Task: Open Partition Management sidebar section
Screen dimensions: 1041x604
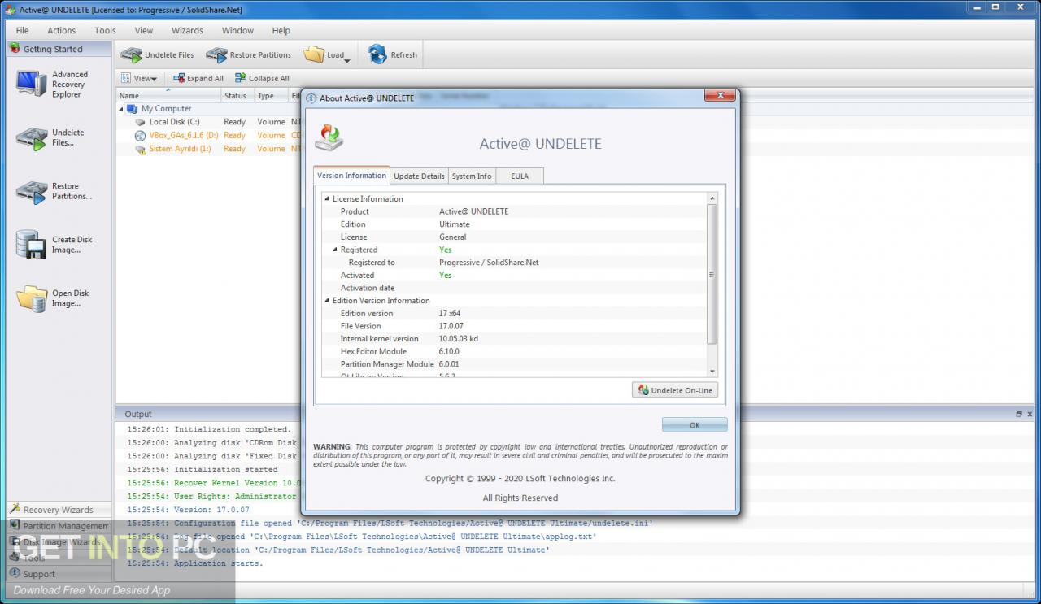Action: pyautogui.click(x=59, y=526)
